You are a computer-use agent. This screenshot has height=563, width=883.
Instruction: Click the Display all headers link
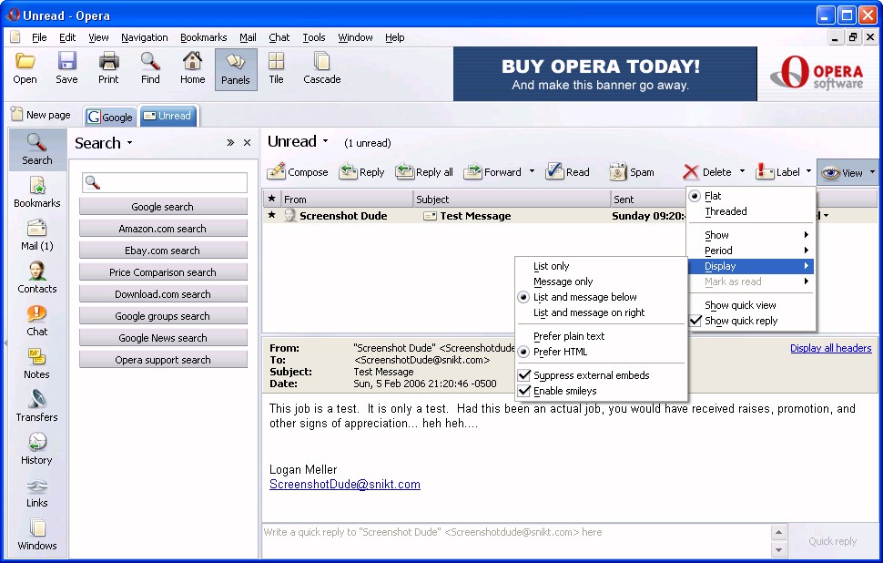(x=830, y=348)
